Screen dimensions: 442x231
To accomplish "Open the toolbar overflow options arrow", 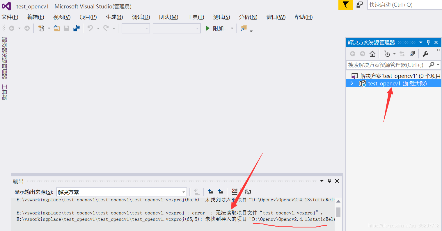I will click(251, 31).
